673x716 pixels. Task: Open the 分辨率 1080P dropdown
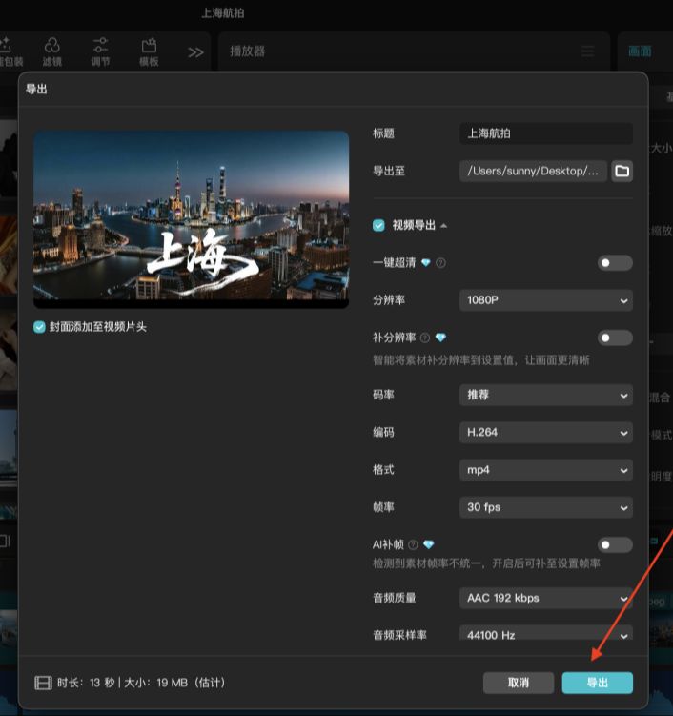coord(546,300)
